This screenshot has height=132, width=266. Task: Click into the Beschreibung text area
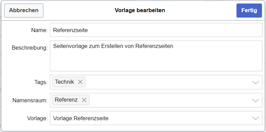(156, 56)
